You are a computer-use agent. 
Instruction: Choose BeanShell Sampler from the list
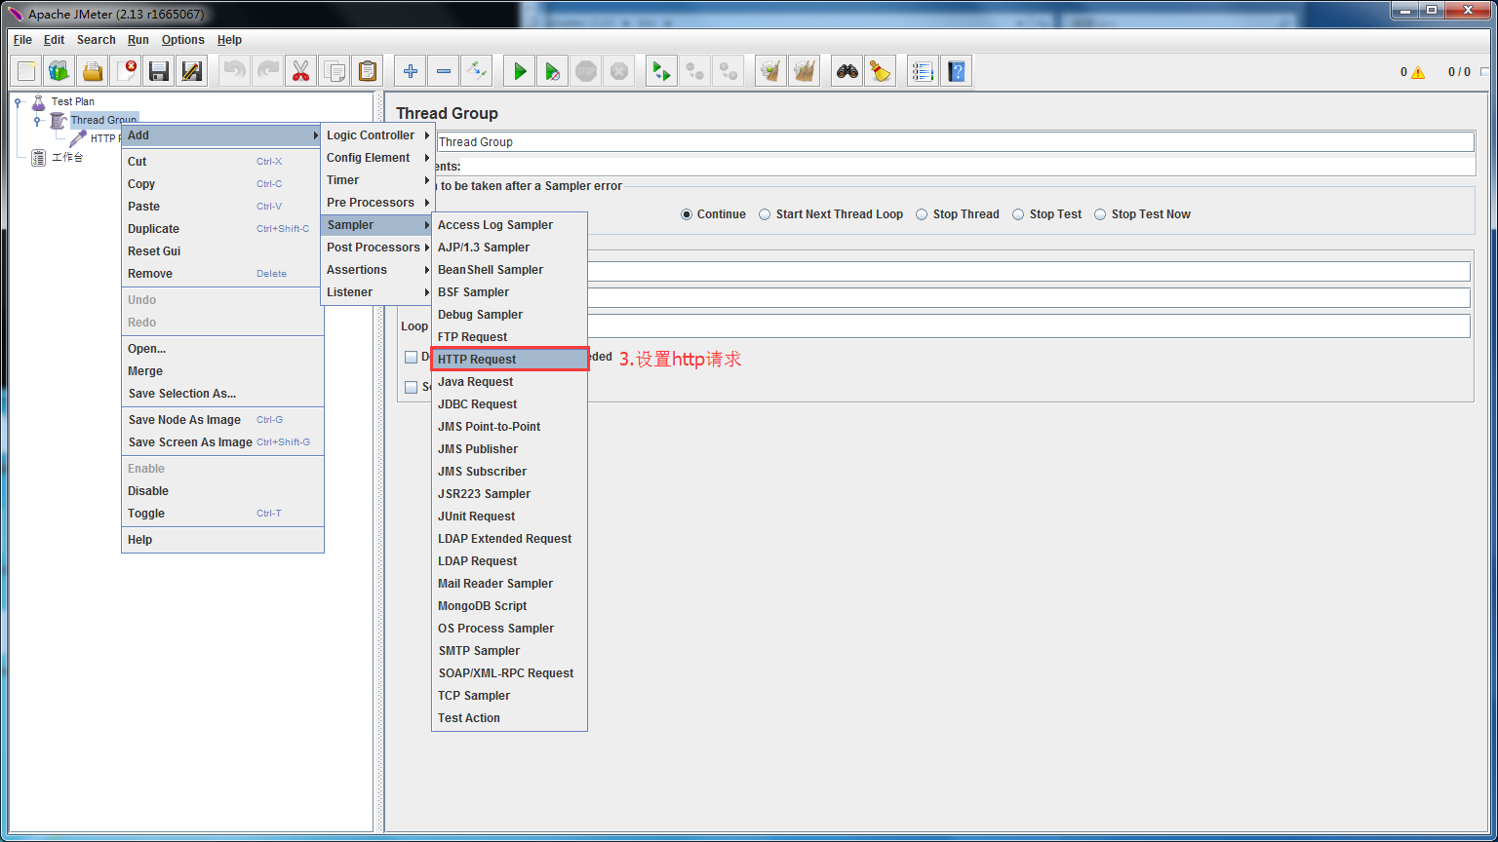coord(510,270)
